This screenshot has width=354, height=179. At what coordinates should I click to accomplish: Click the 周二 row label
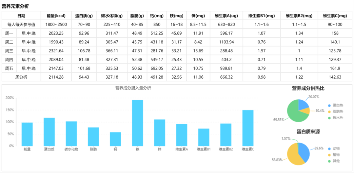click(x=9, y=42)
